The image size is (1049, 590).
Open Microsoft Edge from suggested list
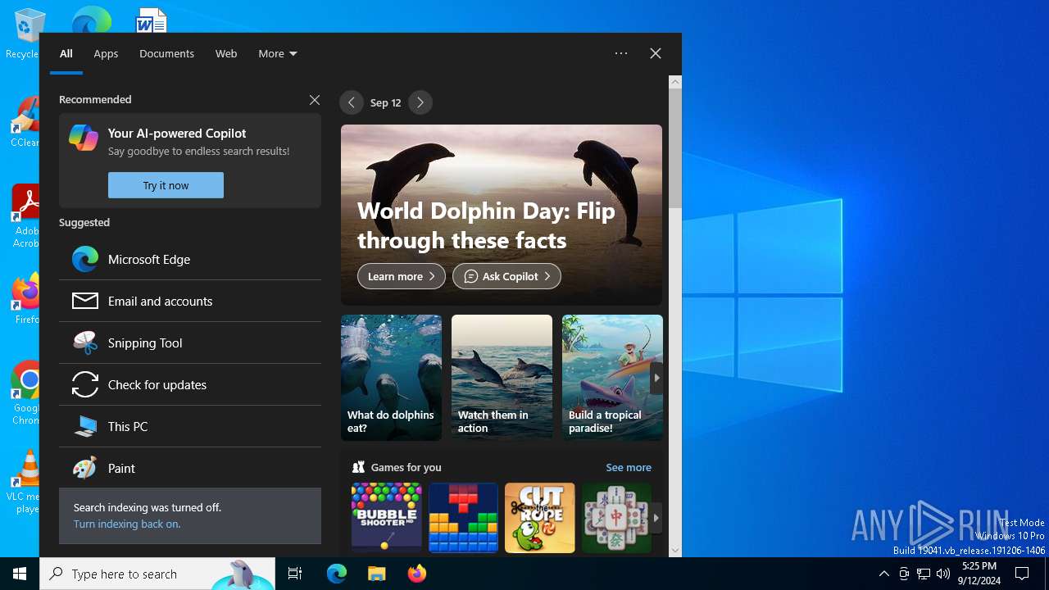(190, 259)
